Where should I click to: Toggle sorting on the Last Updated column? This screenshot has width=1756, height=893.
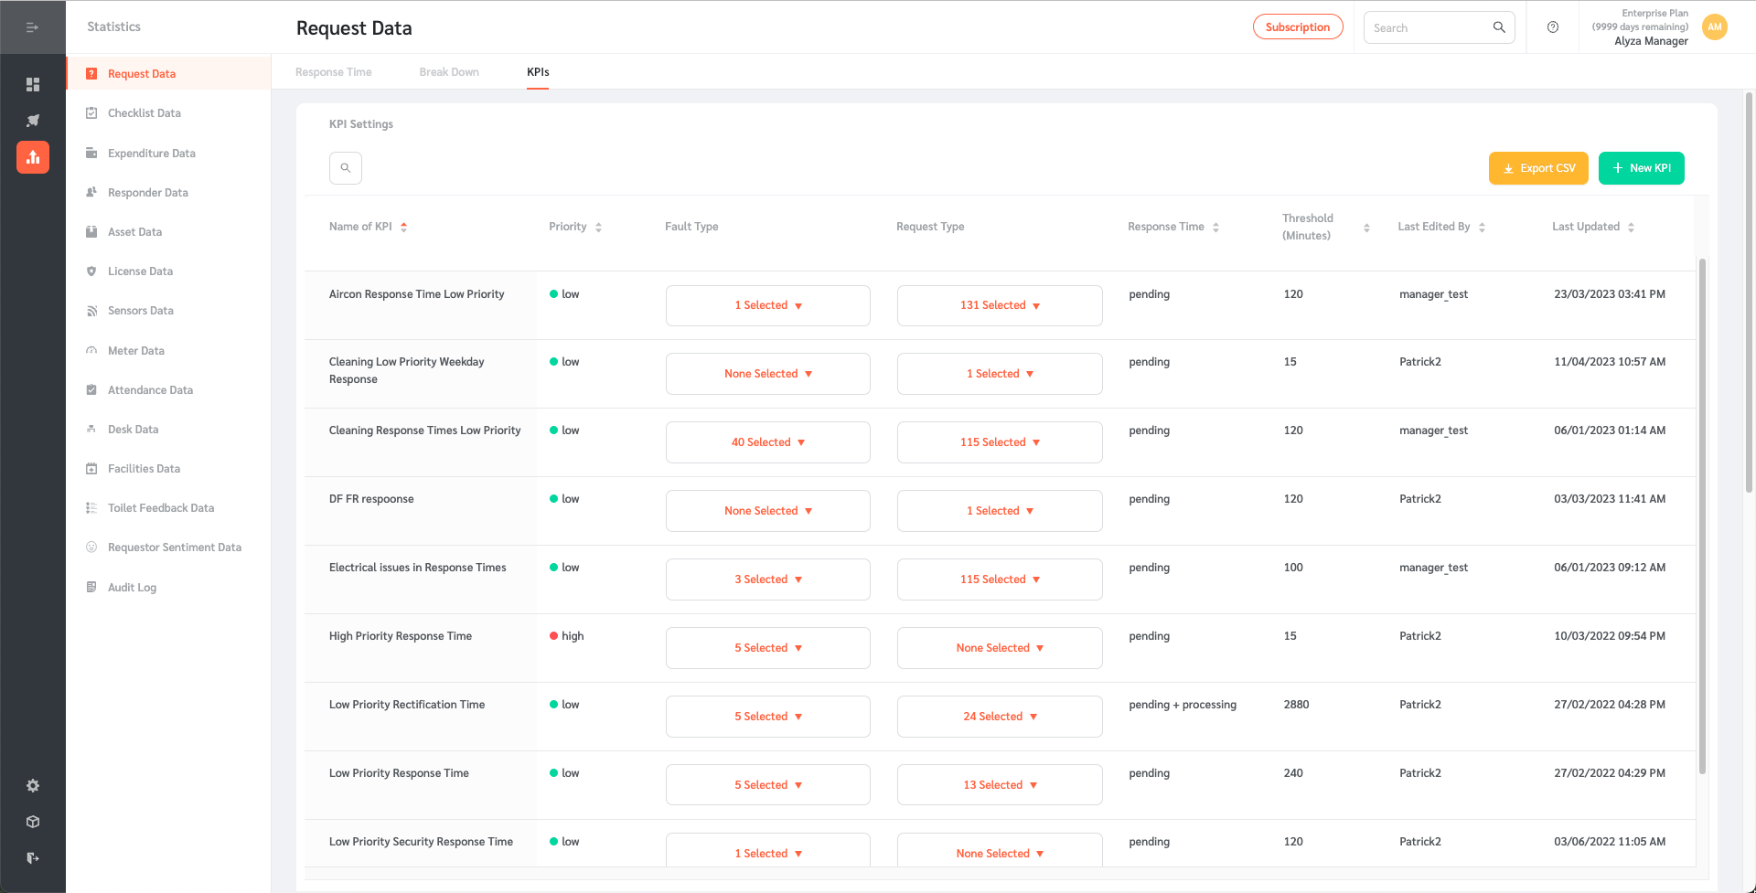pos(1632,226)
